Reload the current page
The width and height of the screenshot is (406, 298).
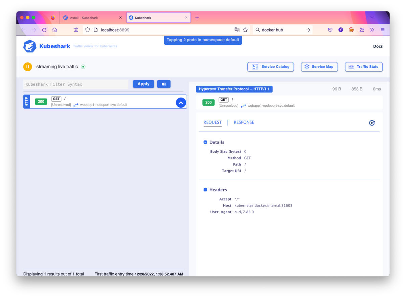44,30
